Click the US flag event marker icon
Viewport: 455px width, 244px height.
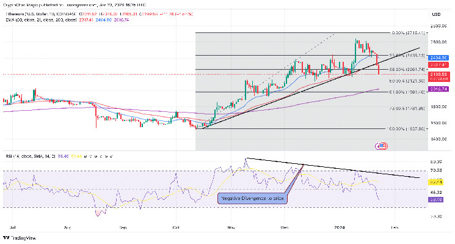click(382, 146)
